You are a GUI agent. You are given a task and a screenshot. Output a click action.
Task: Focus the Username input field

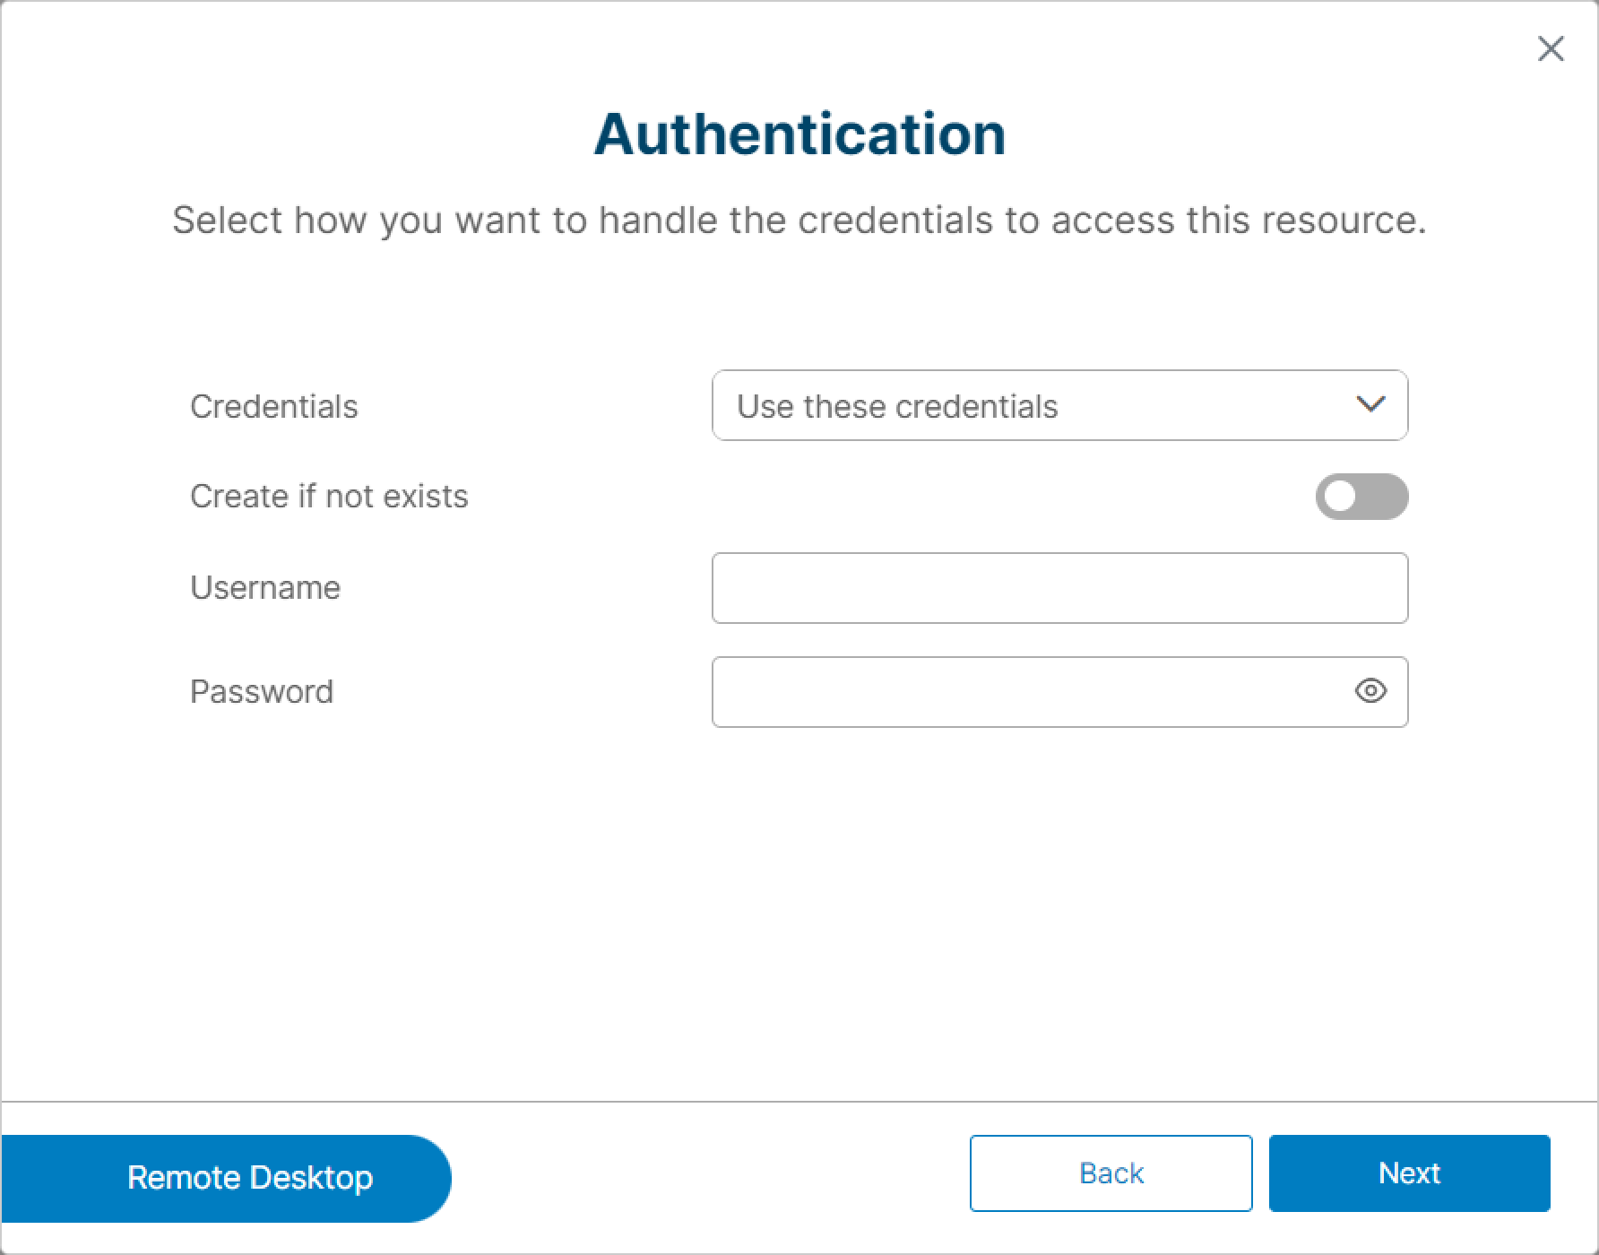pos(1059,588)
